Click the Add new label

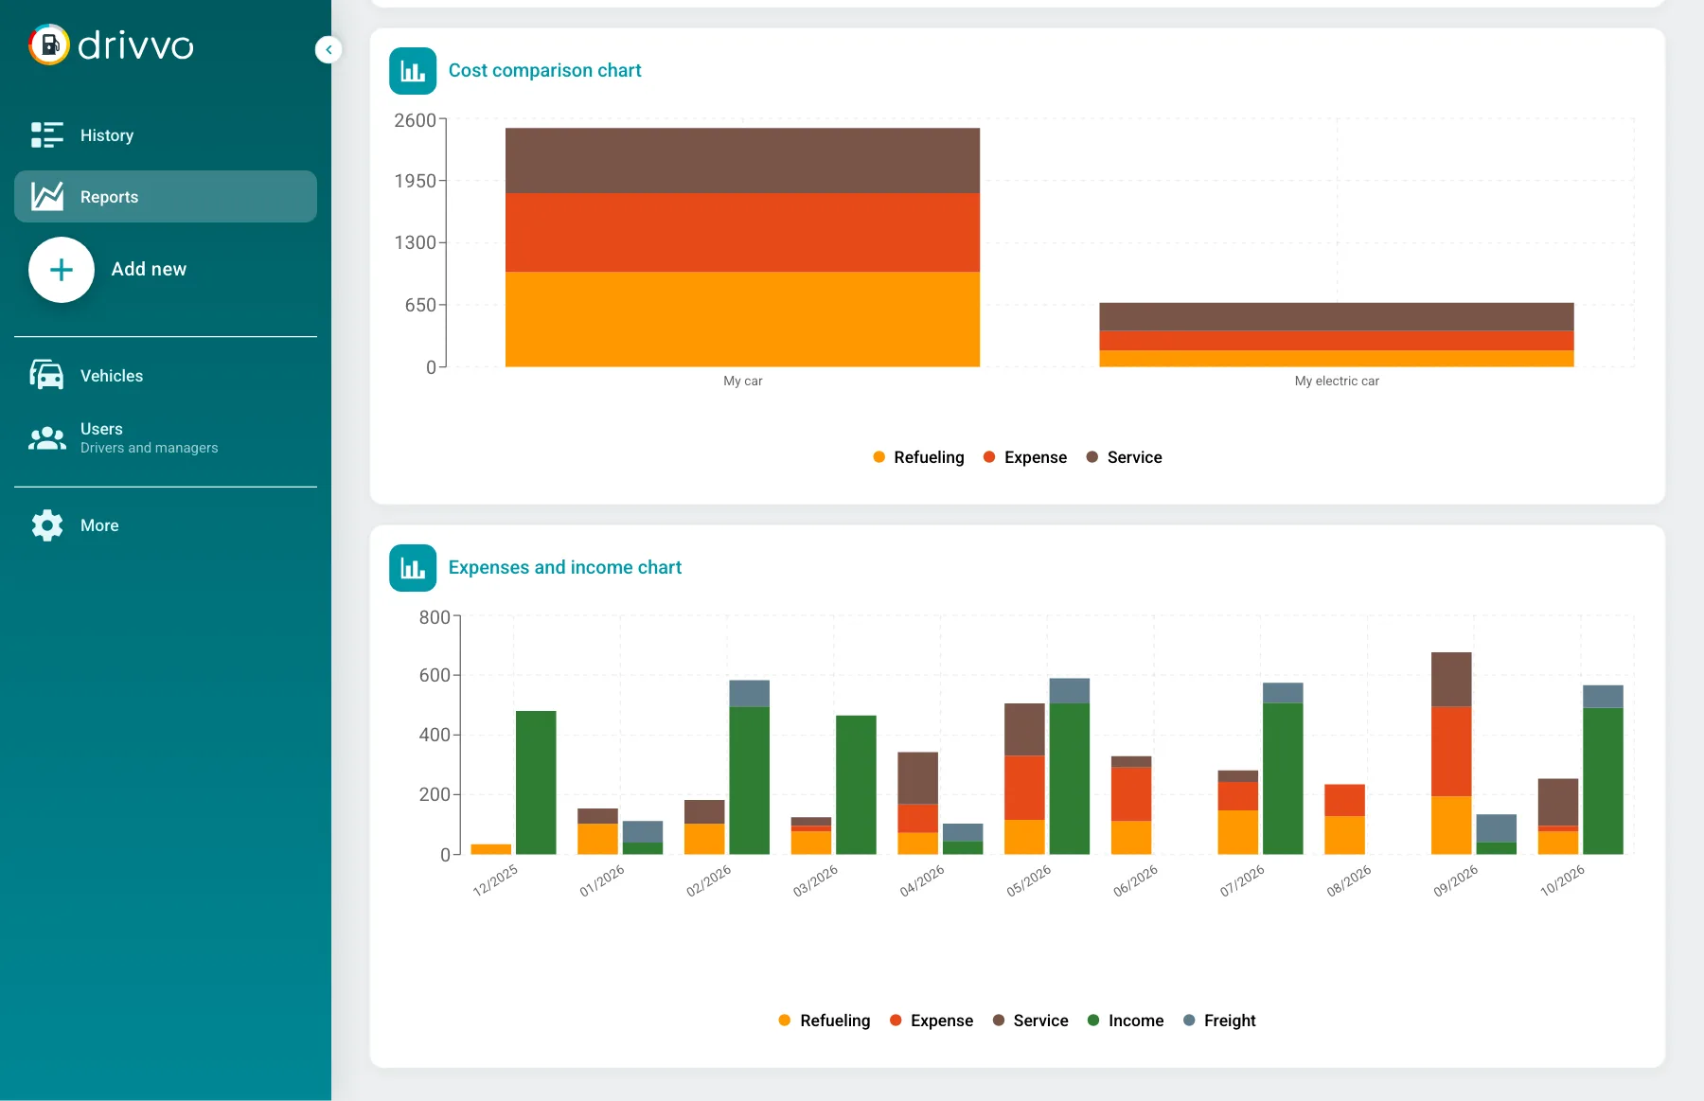pyautogui.click(x=149, y=269)
